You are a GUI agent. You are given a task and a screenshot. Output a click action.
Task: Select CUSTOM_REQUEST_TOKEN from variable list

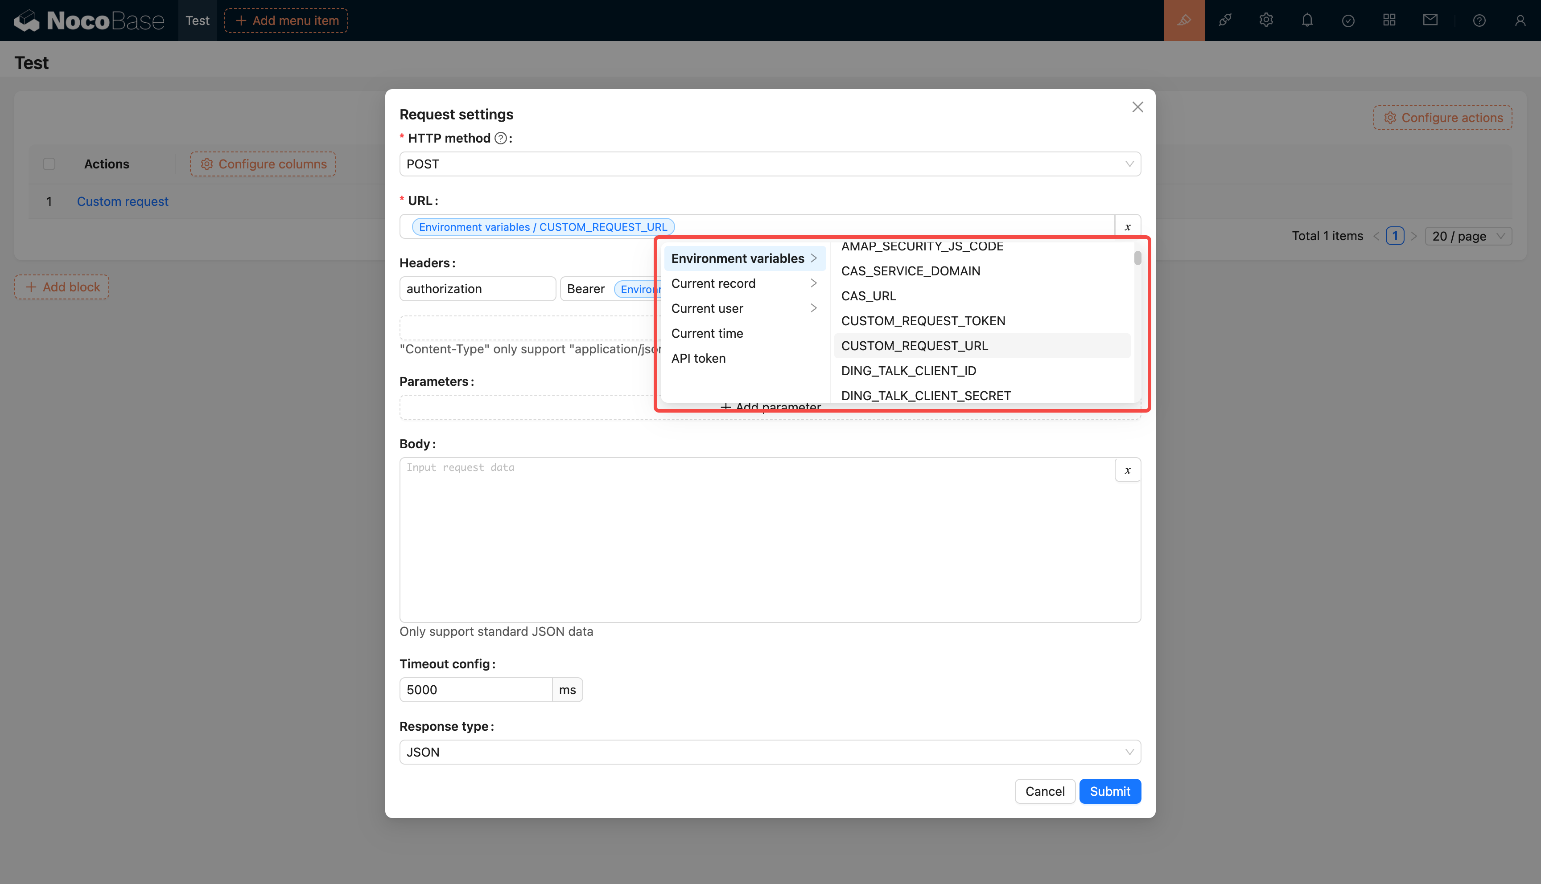click(x=923, y=320)
